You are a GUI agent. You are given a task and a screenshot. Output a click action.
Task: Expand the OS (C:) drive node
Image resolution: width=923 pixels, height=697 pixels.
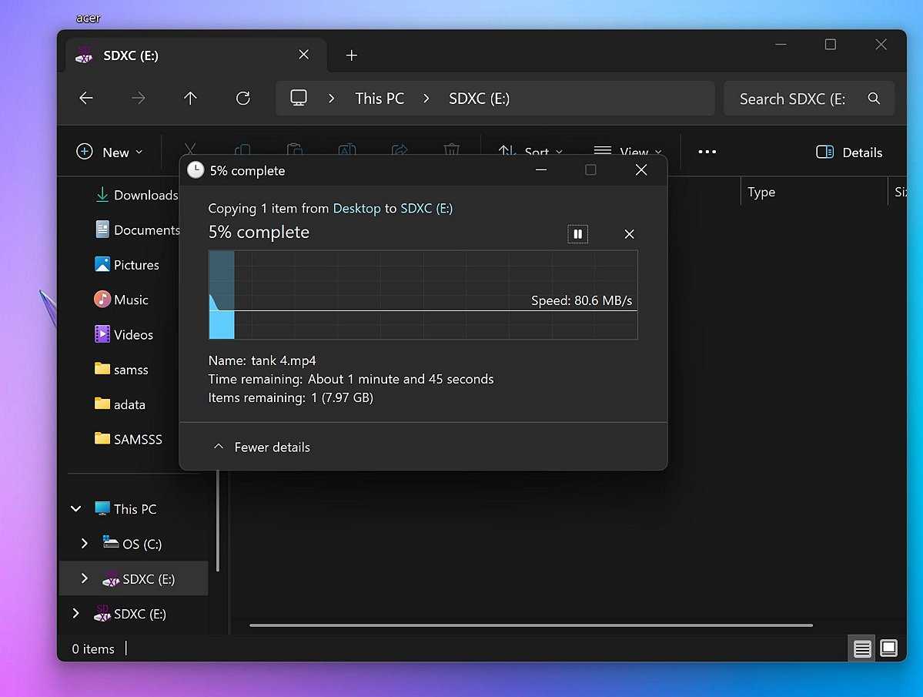(x=85, y=544)
